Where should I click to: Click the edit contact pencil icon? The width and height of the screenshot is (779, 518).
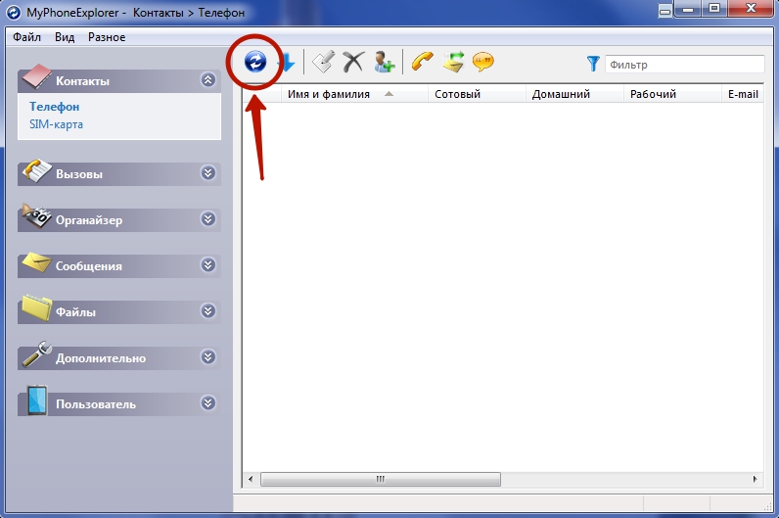pos(323,62)
